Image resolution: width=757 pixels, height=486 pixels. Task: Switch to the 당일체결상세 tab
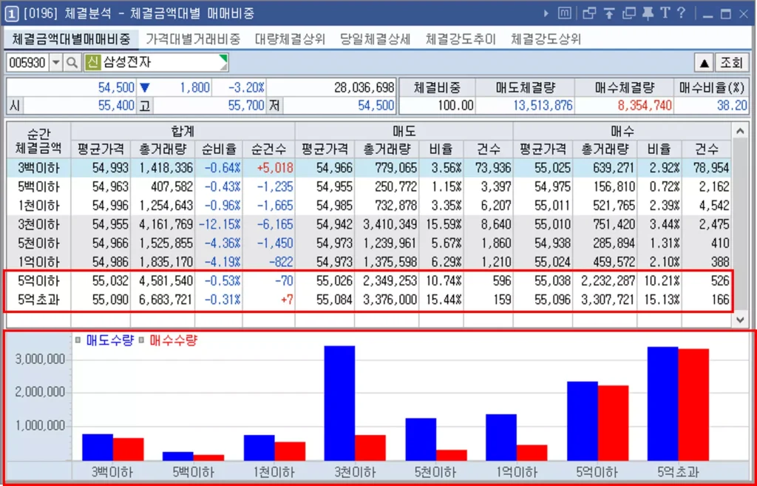[375, 40]
